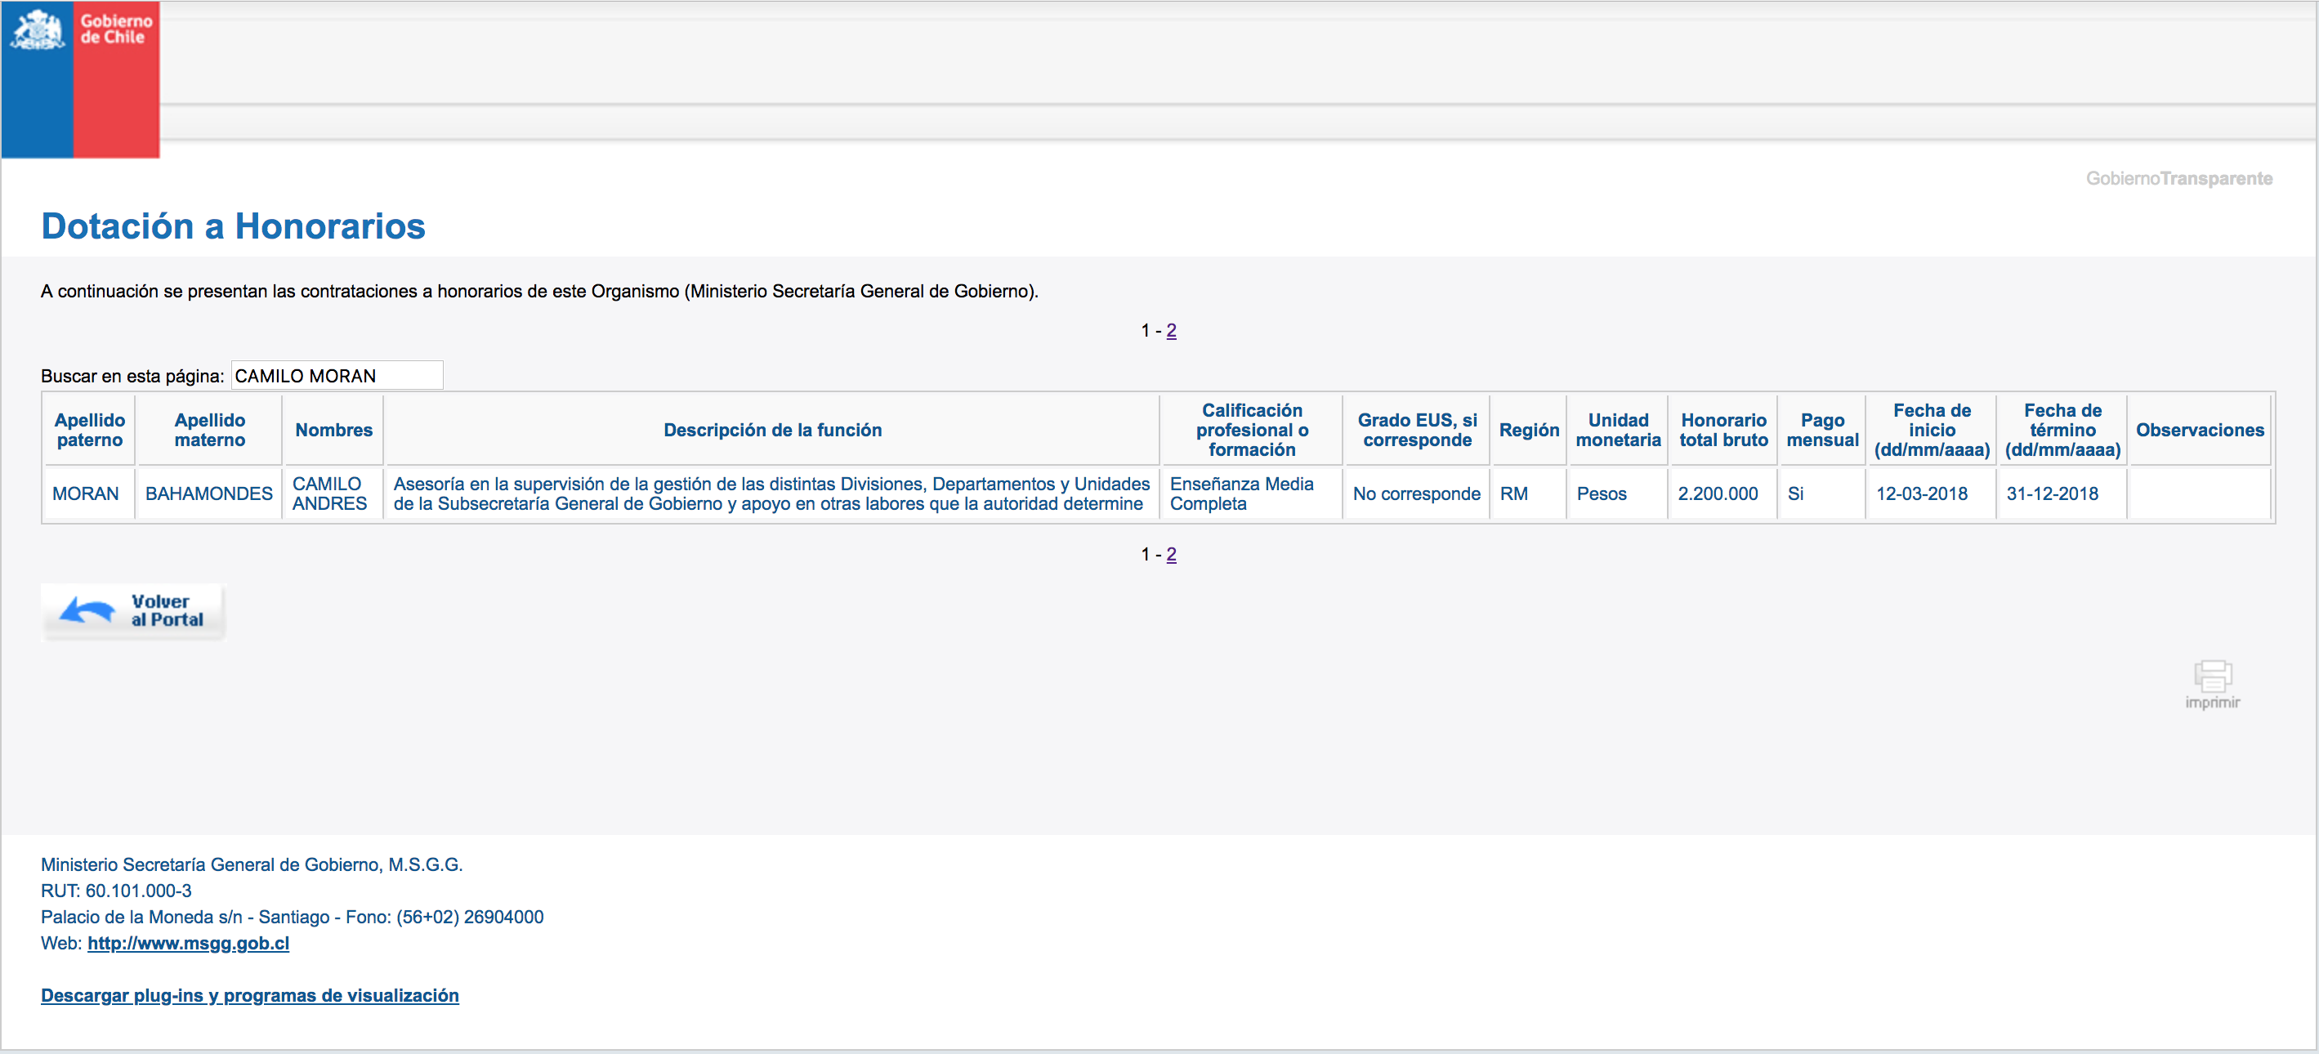Select the MORAN surname cell
This screenshot has height=1054, width=2319.
[x=86, y=494]
